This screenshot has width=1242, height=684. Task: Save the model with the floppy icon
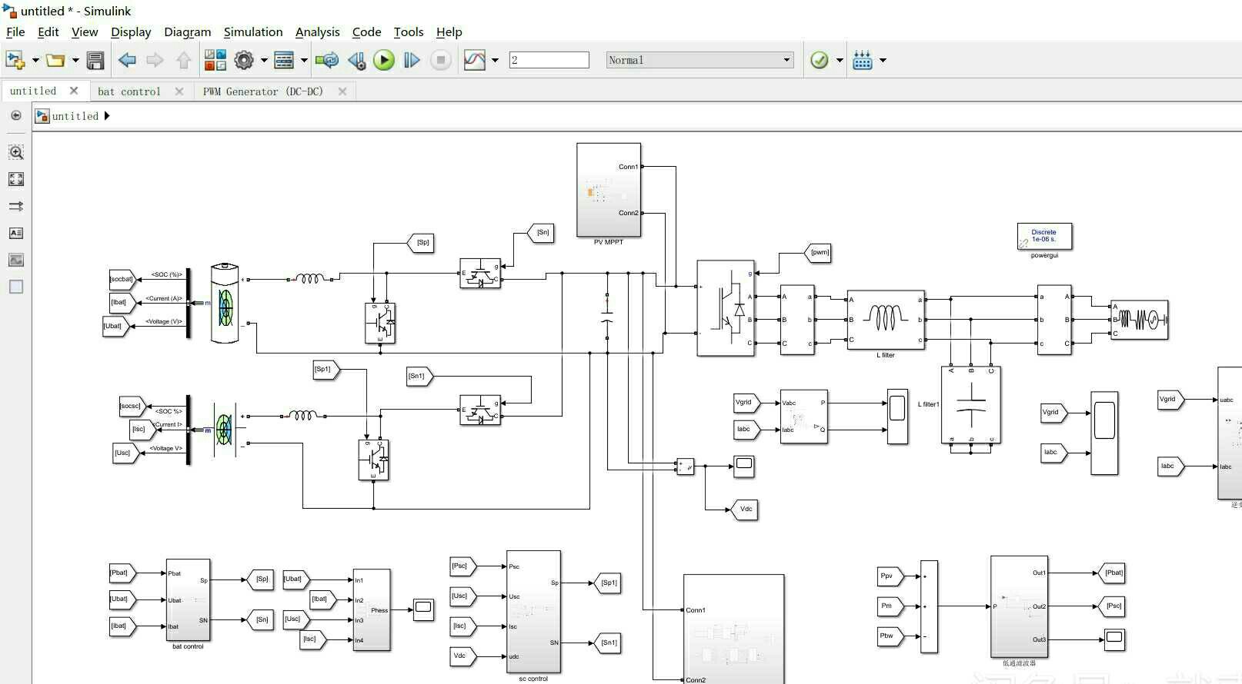(x=95, y=60)
